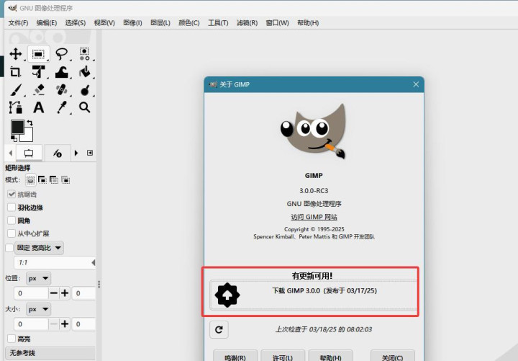Open the 视图(V) menu
This screenshot has width=518, height=361.
point(104,23)
